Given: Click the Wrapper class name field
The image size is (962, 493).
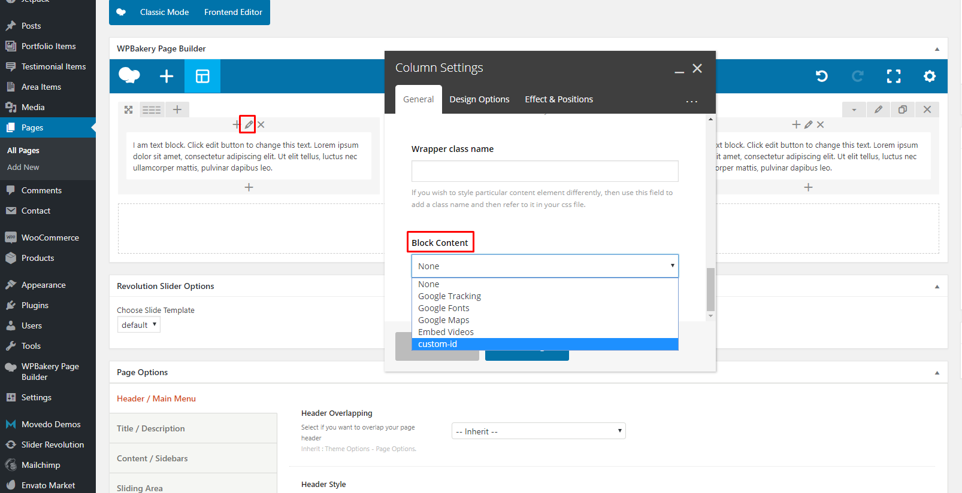Looking at the screenshot, I should 544,171.
